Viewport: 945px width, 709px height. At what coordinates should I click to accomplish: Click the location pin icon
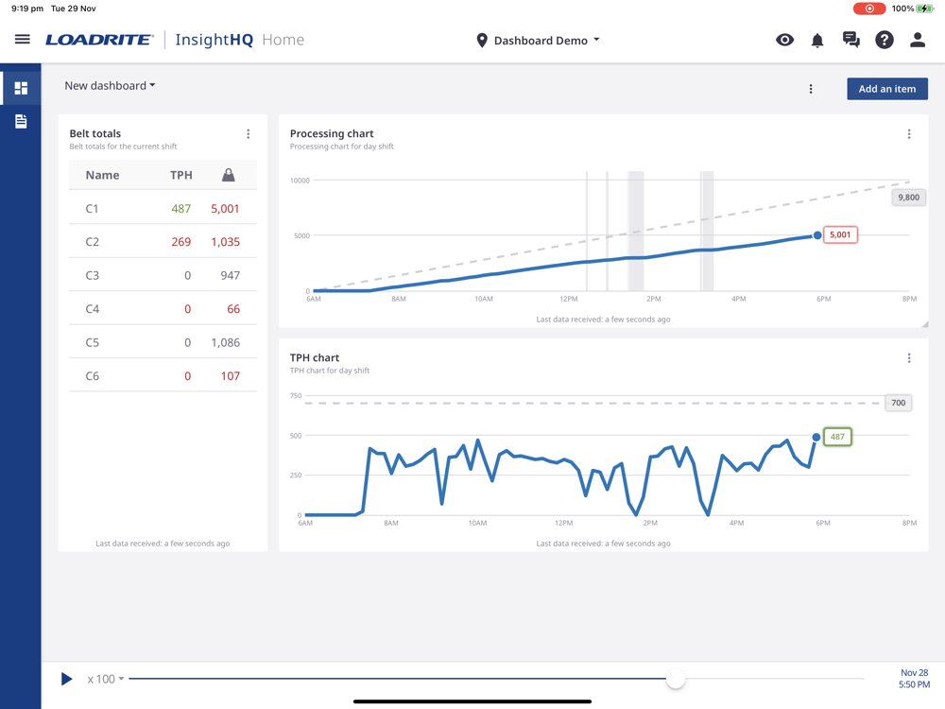[x=482, y=41]
